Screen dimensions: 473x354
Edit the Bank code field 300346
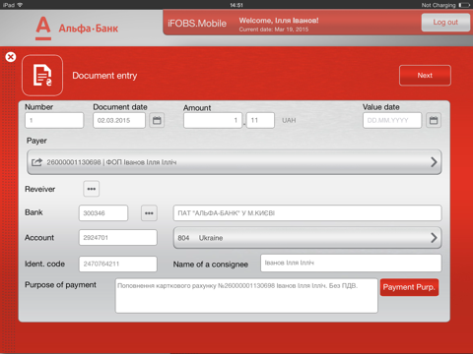[x=103, y=213]
